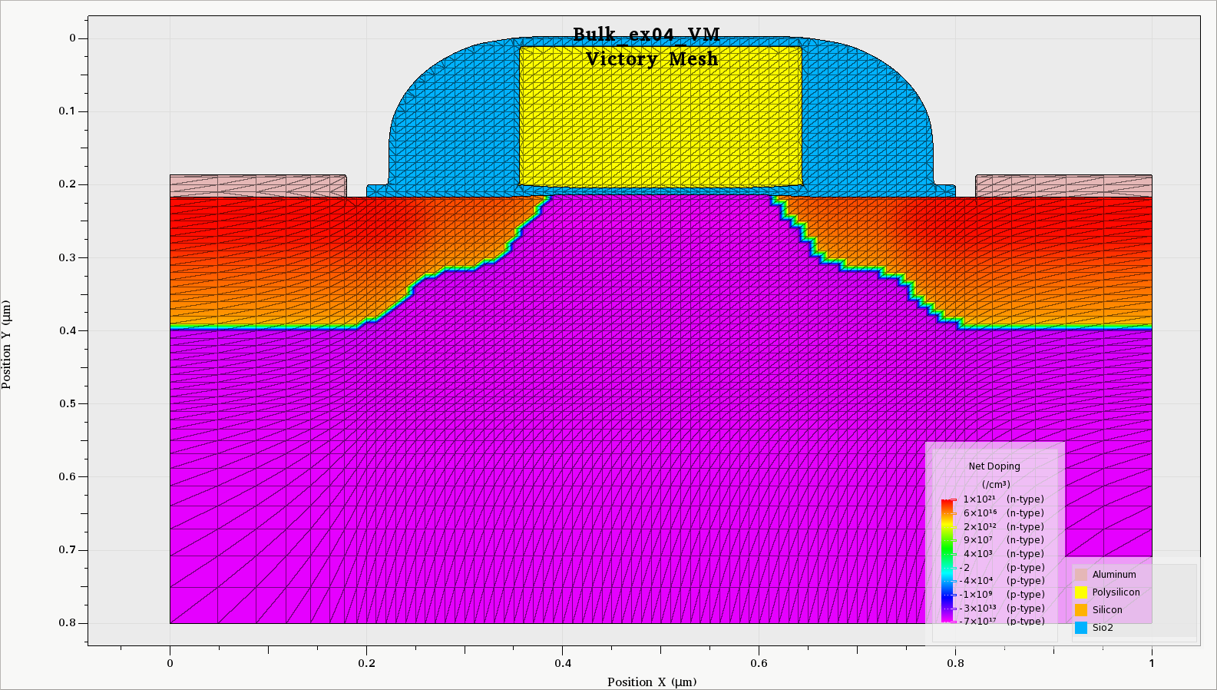Click the 0.5 tick on Y axis
This screenshot has width=1217, height=690.
coord(68,403)
